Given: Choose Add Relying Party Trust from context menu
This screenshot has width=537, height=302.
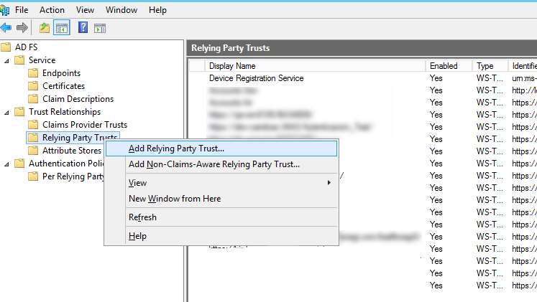Looking at the screenshot, I should pyautogui.click(x=221, y=148).
